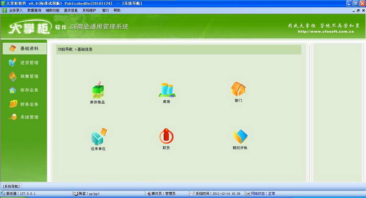
Task: Minimize the inner MDI child window
Action: coord(353,11)
